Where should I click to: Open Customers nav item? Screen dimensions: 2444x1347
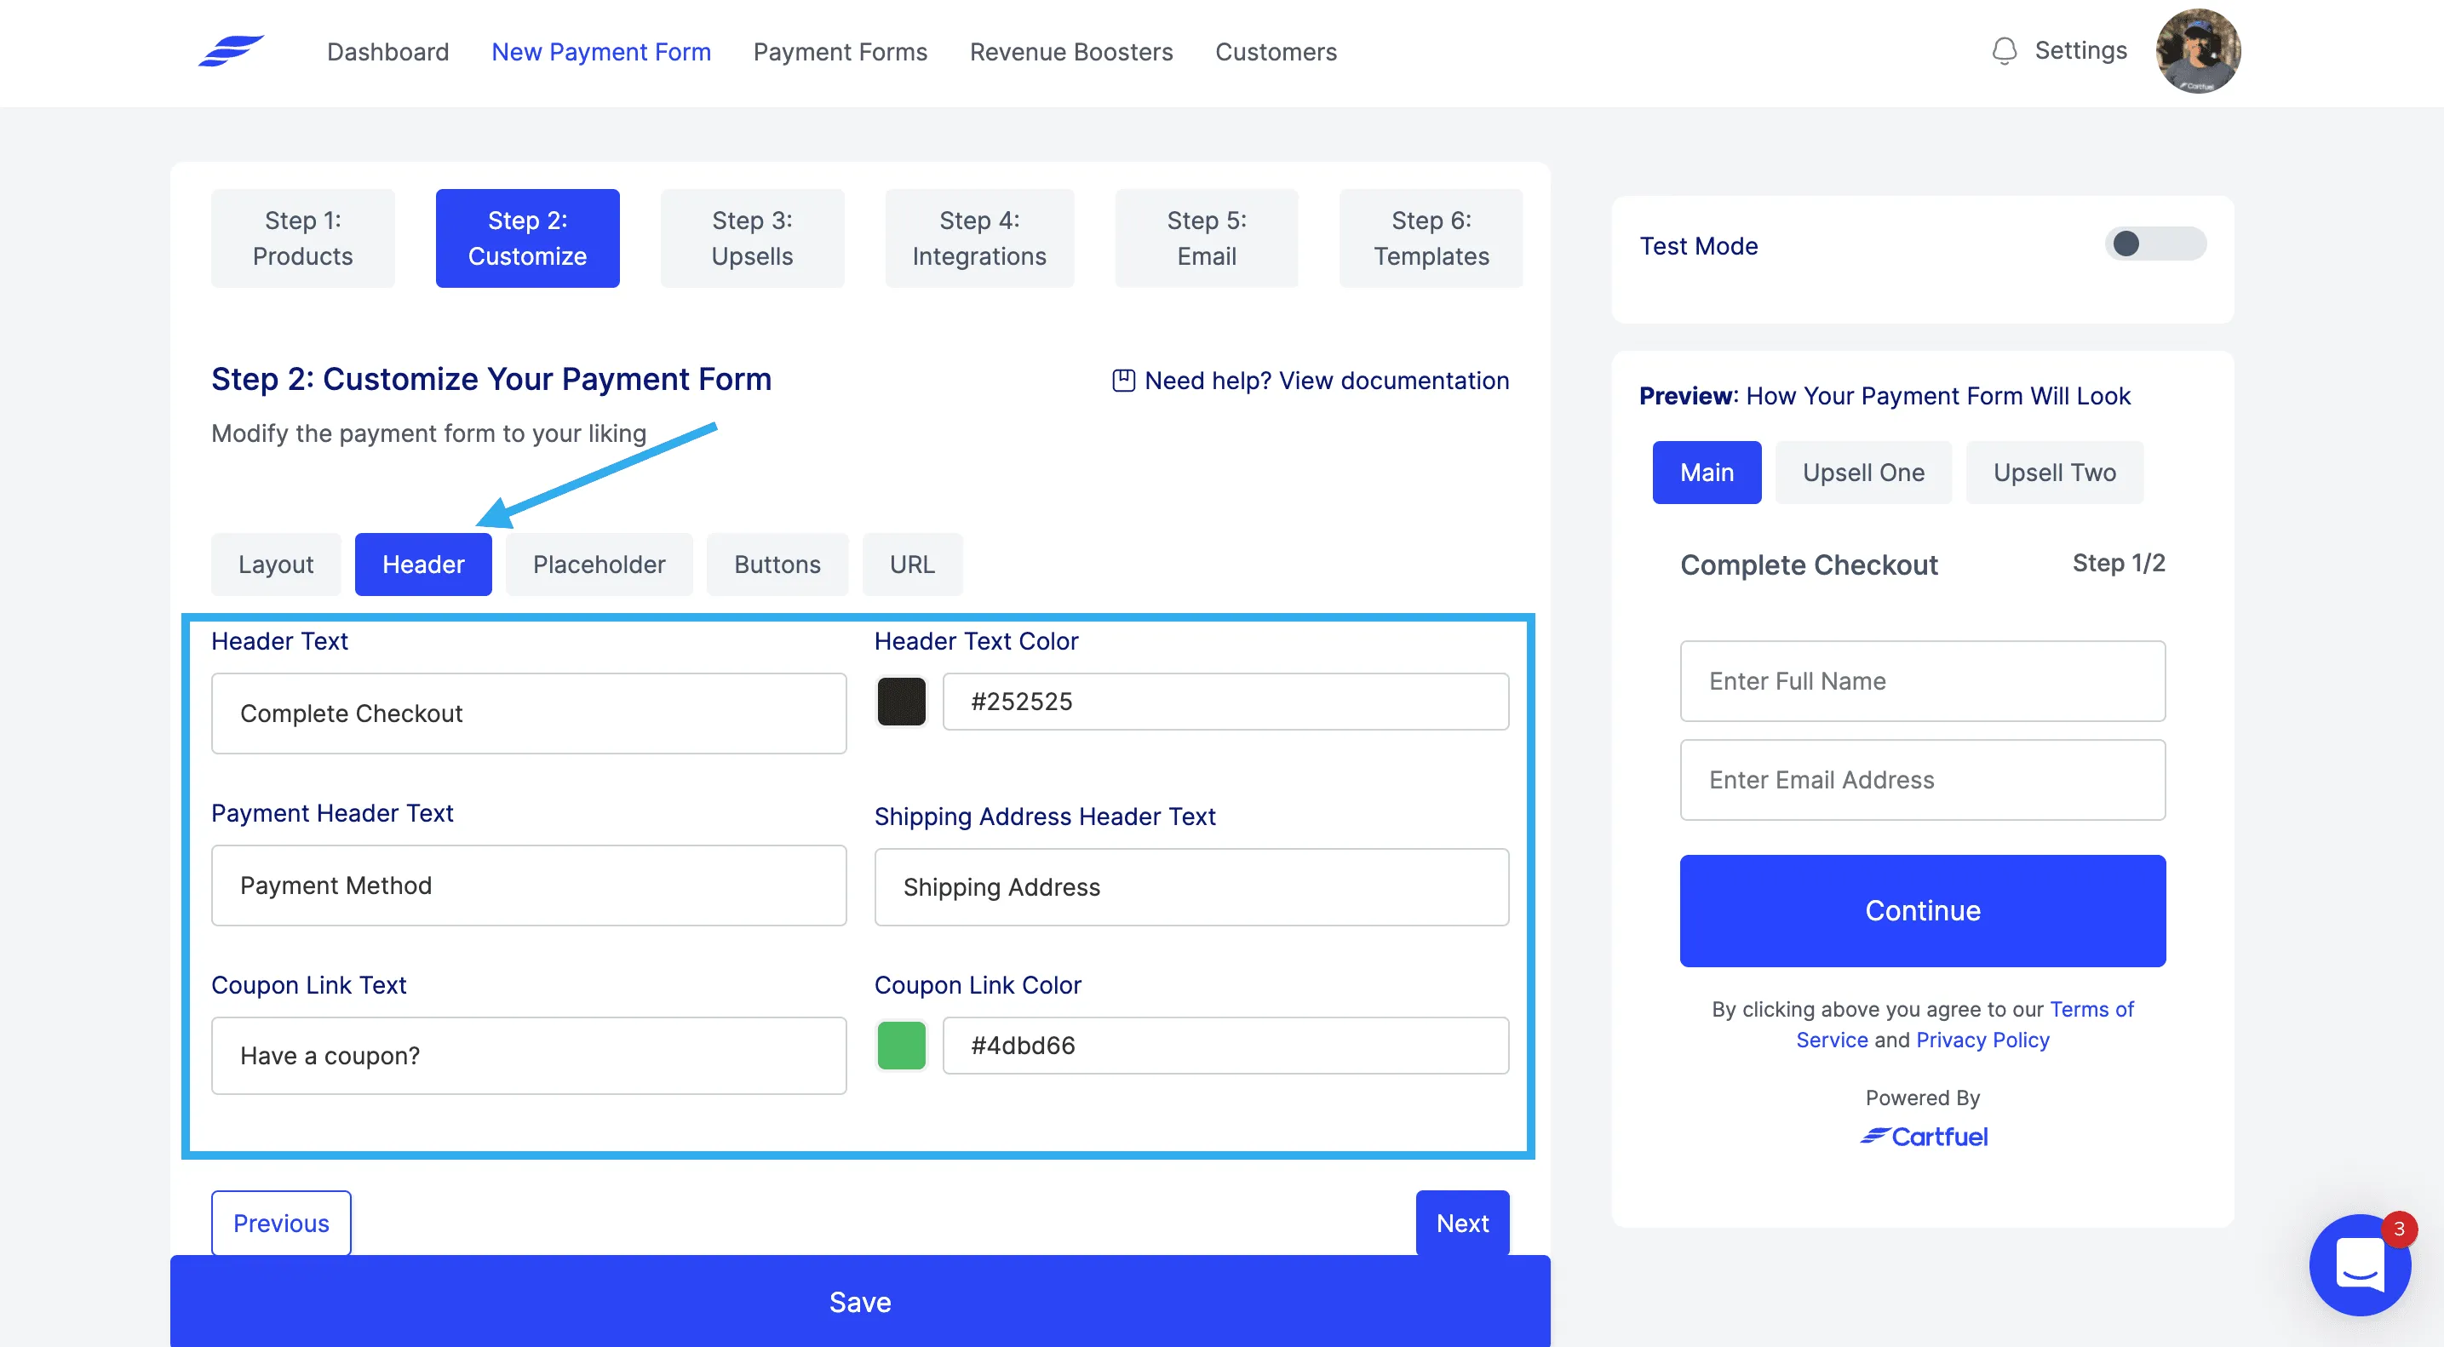point(1277,51)
